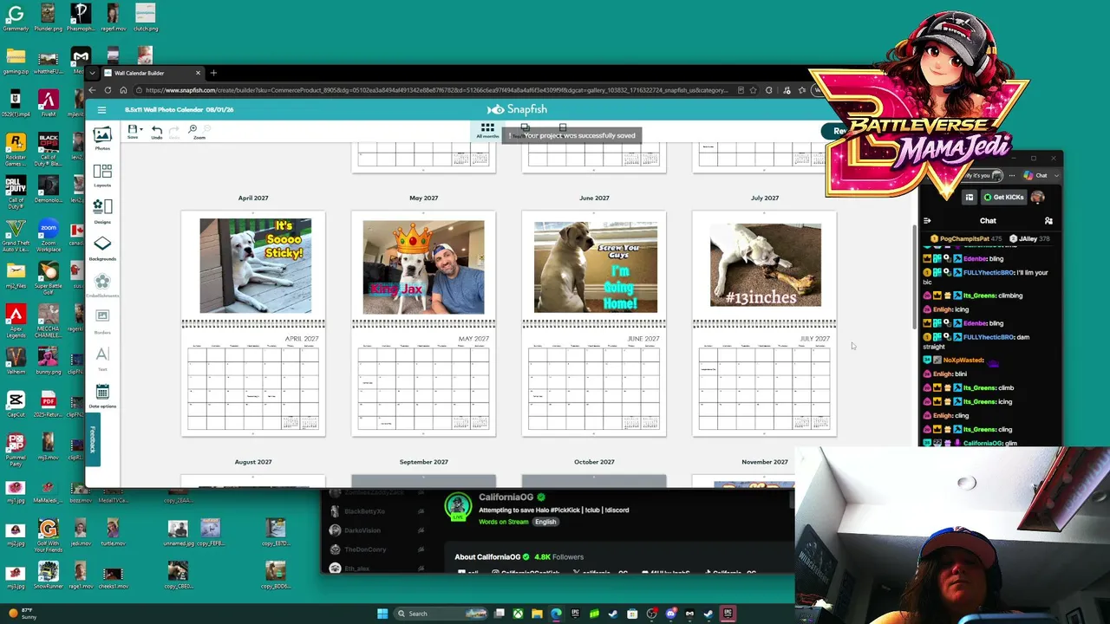The height and width of the screenshot is (624, 1110).
Task: Open CaliforniaOG channel name link
Action: point(506,497)
